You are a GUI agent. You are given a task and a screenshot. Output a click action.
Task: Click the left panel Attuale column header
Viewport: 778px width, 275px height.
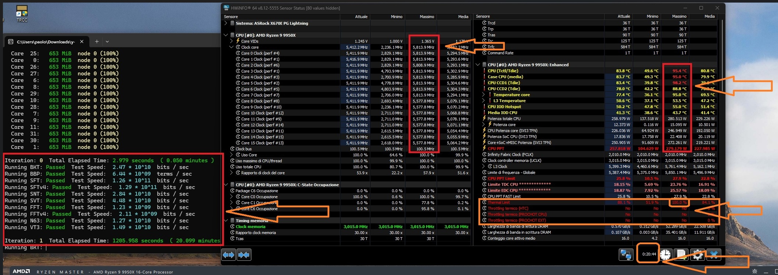tap(355, 17)
